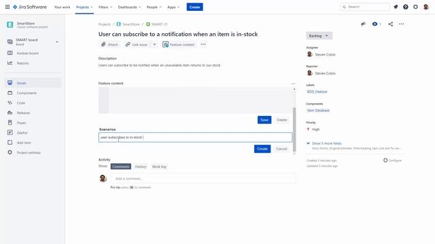Image resolution: width=435 pixels, height=244 pixels.
Task: Open the settings gear icon in top bar
Action: tap(415, 7)
